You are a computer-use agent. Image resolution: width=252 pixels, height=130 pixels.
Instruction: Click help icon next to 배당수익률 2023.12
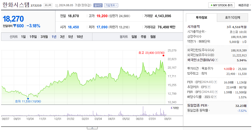(215, 97)
